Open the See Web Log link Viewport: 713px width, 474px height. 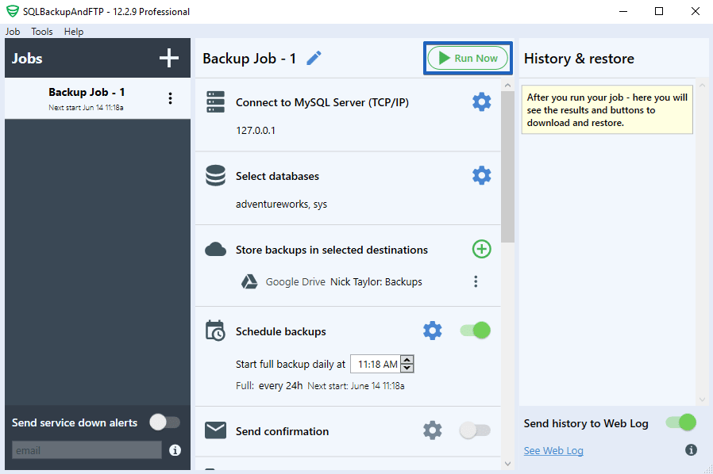[x=553, y=450]
